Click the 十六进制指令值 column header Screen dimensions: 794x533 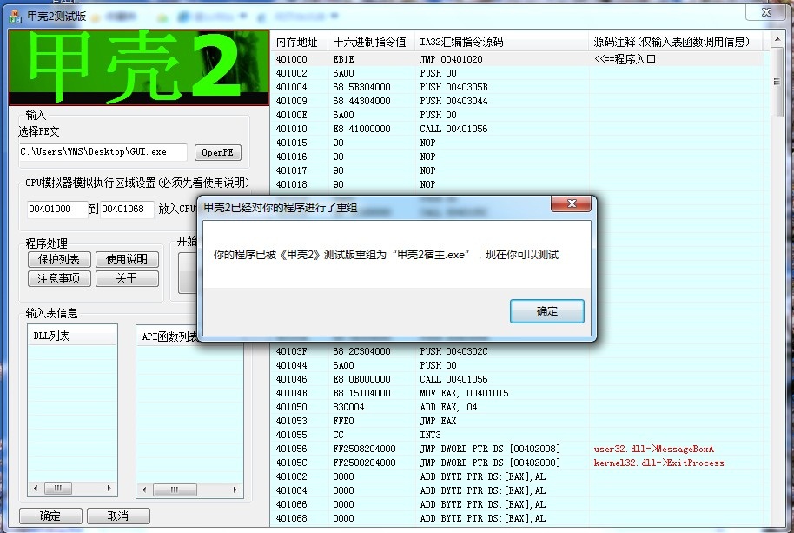point(371,42)
